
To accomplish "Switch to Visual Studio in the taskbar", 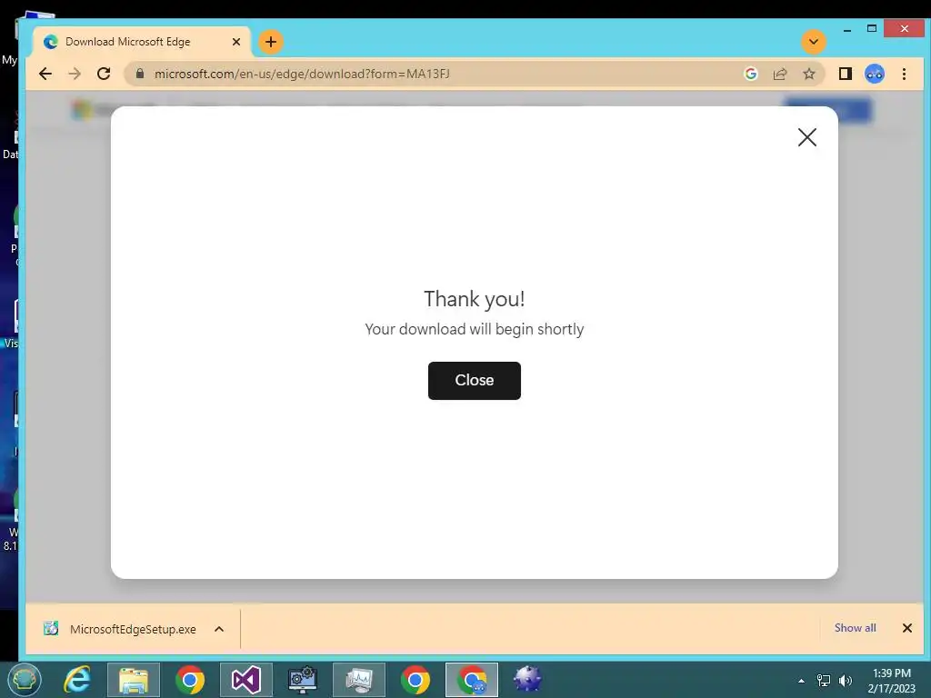I will (246, 680).
